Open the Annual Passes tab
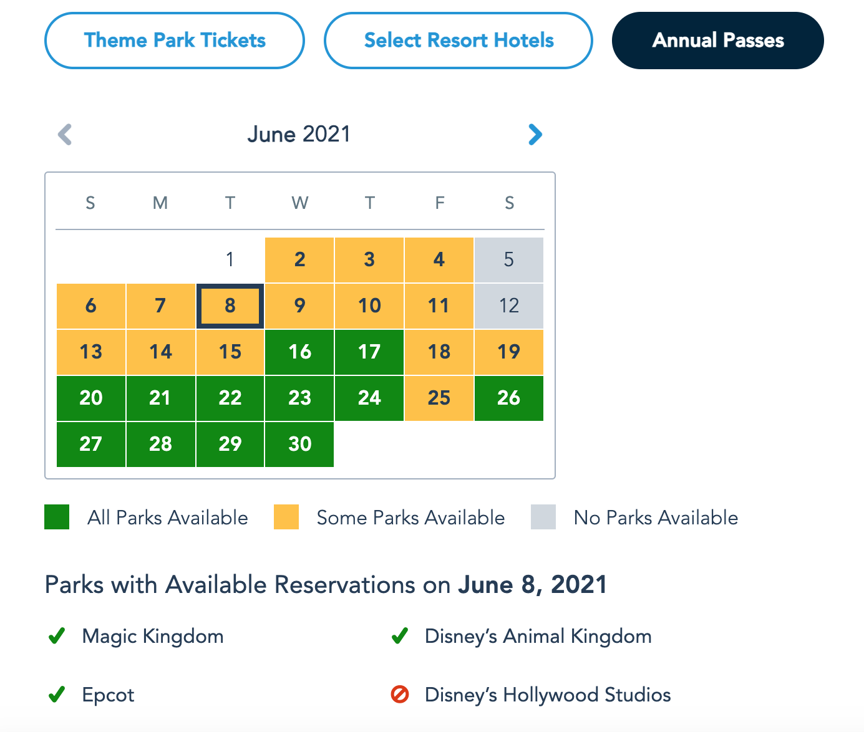The width and height of the screenshot is (864, 732). pyautogui.click(x=718, y=41)
